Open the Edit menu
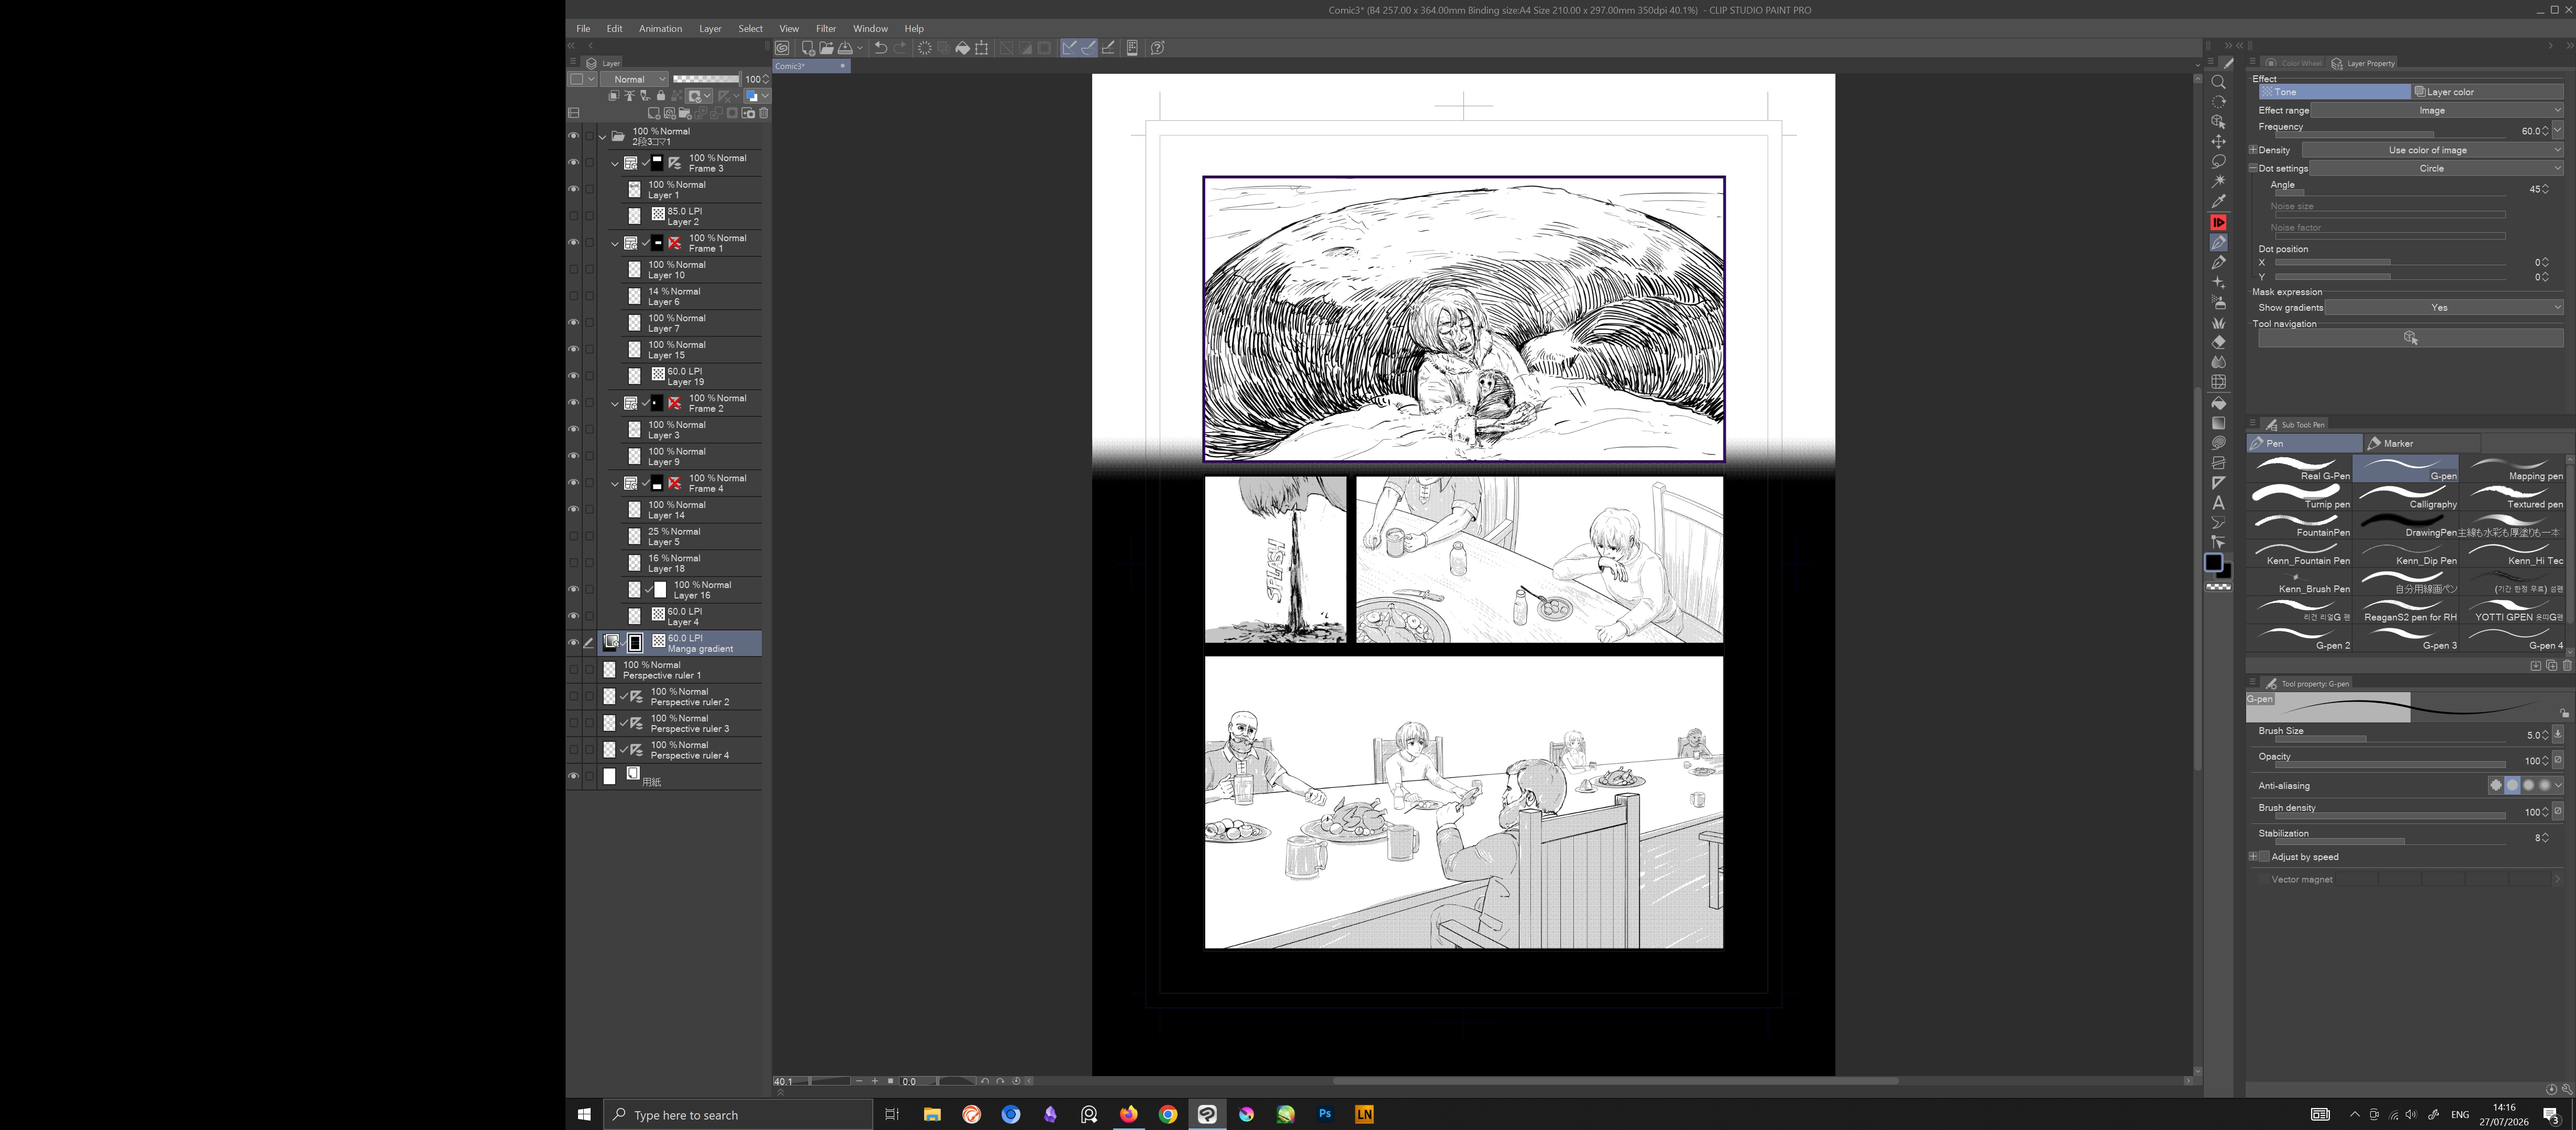Screen dimensions: 2576x1130 614,29
